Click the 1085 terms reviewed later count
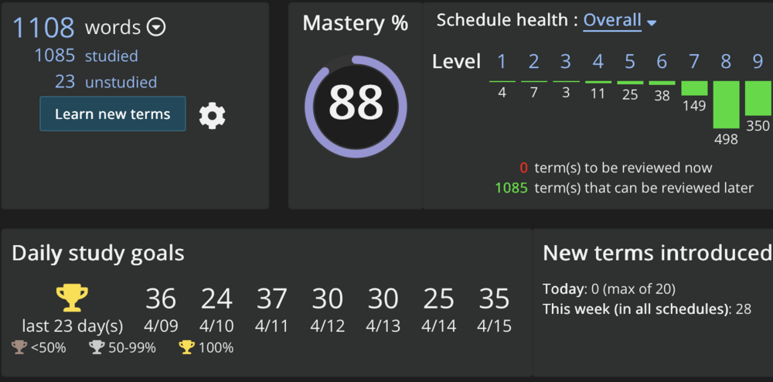 [511, 188]
